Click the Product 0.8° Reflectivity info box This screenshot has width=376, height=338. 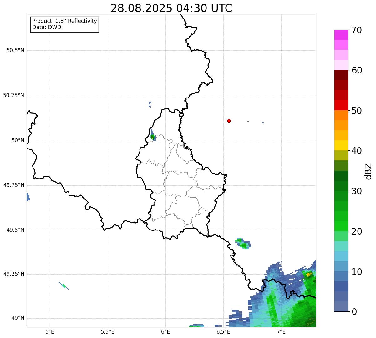(64, 24)
